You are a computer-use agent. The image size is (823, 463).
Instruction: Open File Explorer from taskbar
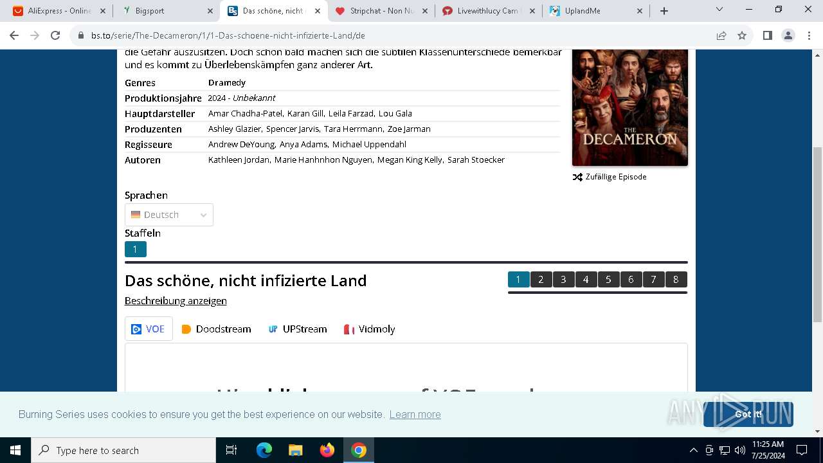click(x=296, y=450)
